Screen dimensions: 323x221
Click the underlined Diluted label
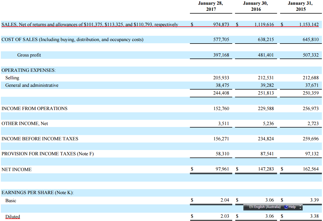pyautogui.click(x=13, y=217)
